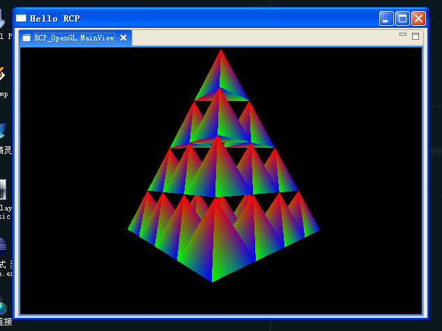
Task: Close the Hello RCP window
Action: [418, 19]
